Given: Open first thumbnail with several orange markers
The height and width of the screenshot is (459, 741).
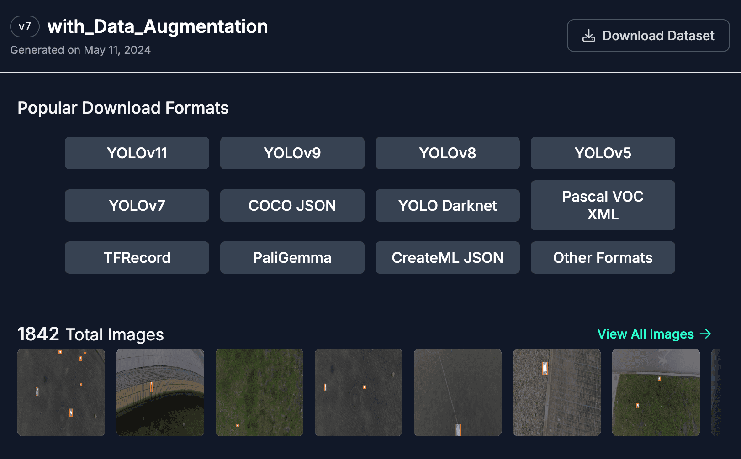Looking at the screenshot, I should click(61, 392).
